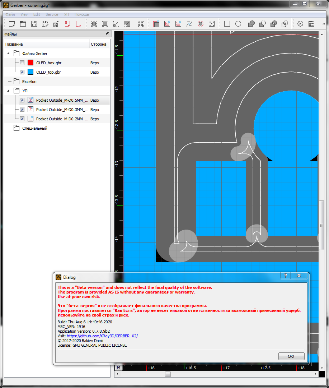Click the dashed exclude-shapes toolbar icon
The width and height of the screenshot is (329, 388).
click(x=285, y=24)
